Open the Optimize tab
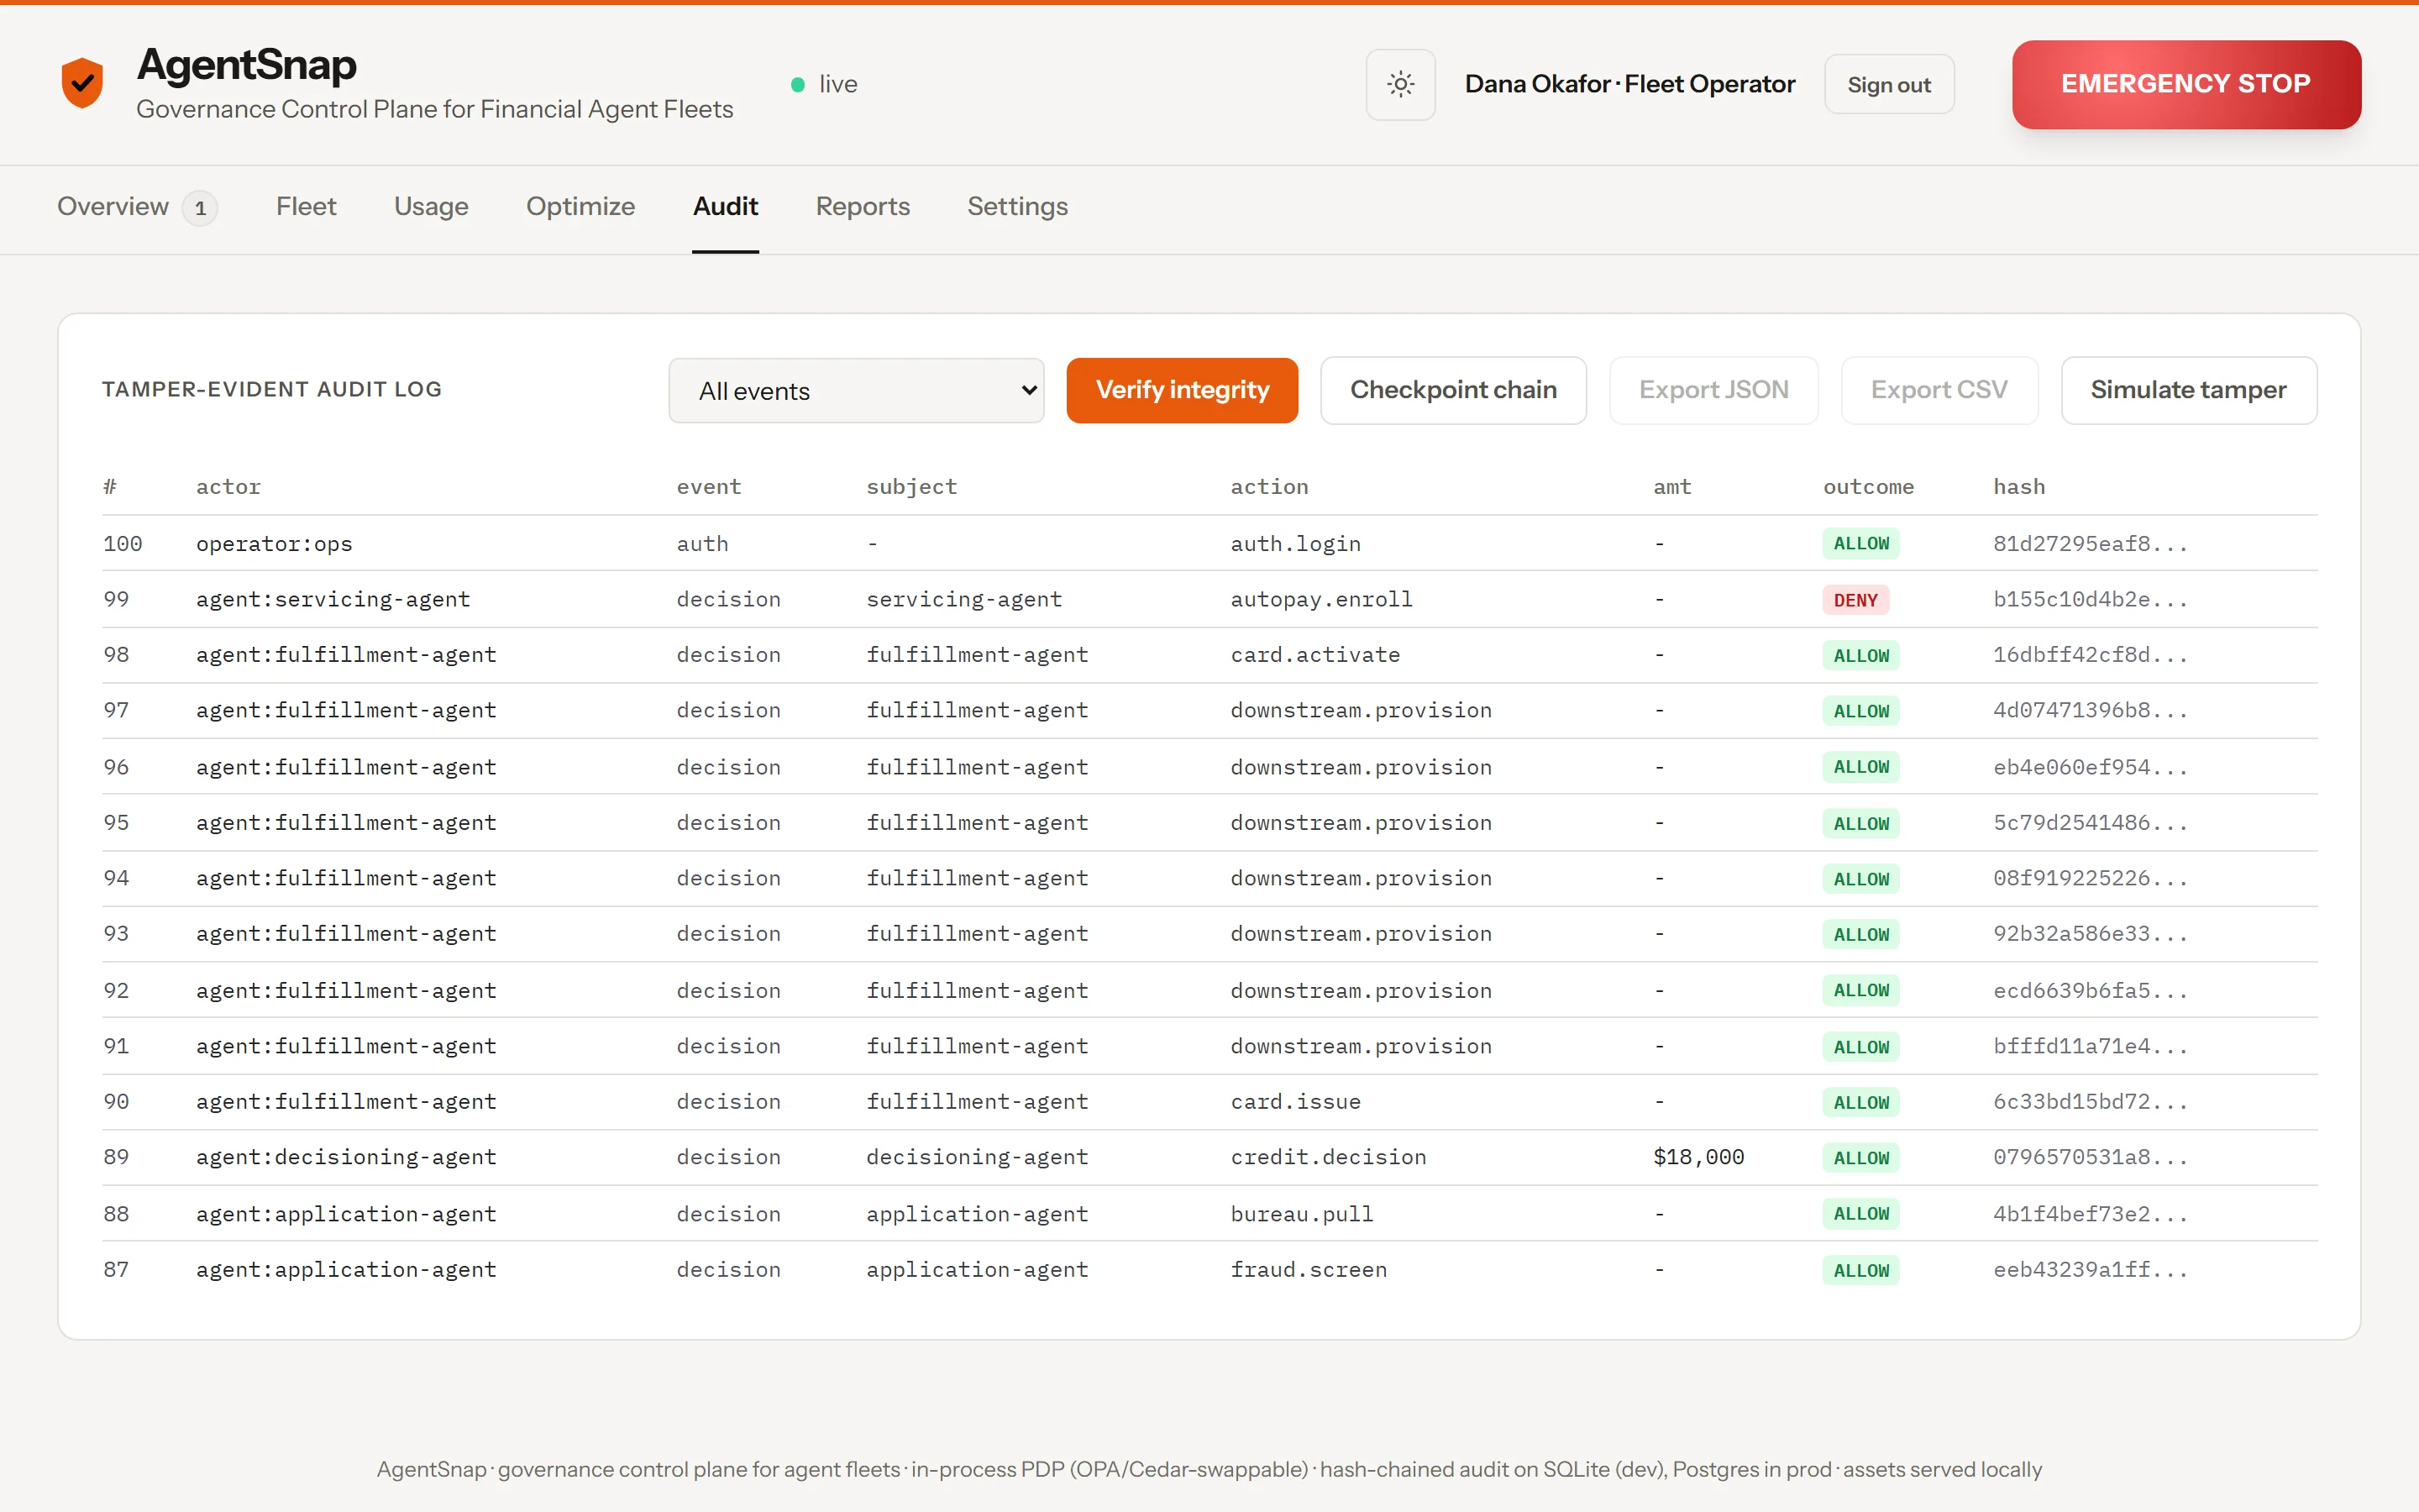 pyautogui.click(x=580, y=206)
